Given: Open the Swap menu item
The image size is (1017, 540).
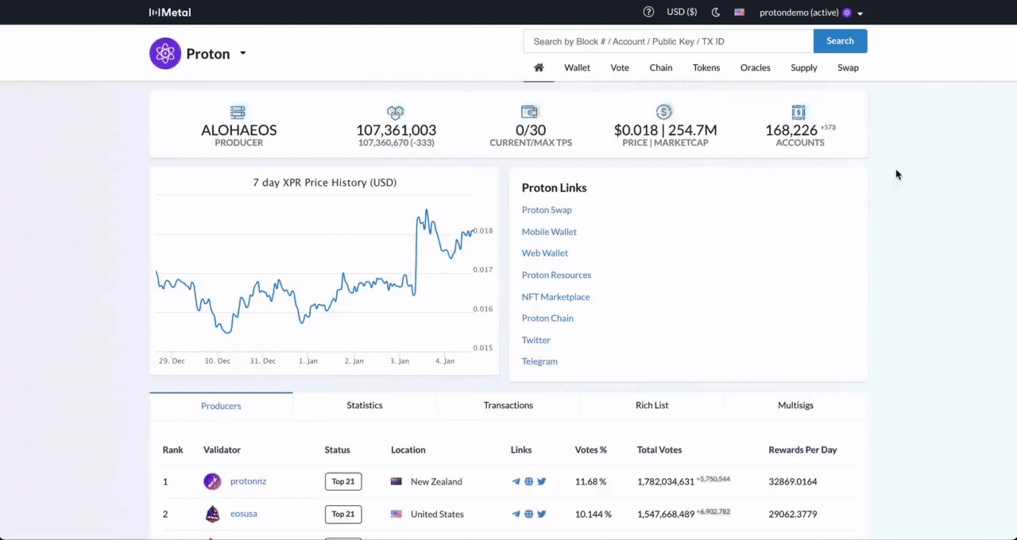Looking at the screenshot, I should (849, 67).
